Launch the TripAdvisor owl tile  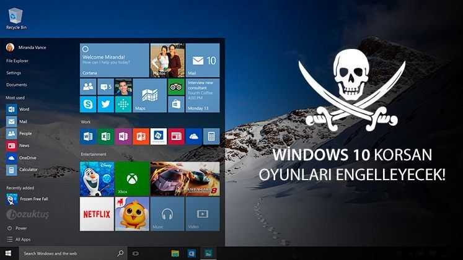pyautogui.click(x=176, y=87)
